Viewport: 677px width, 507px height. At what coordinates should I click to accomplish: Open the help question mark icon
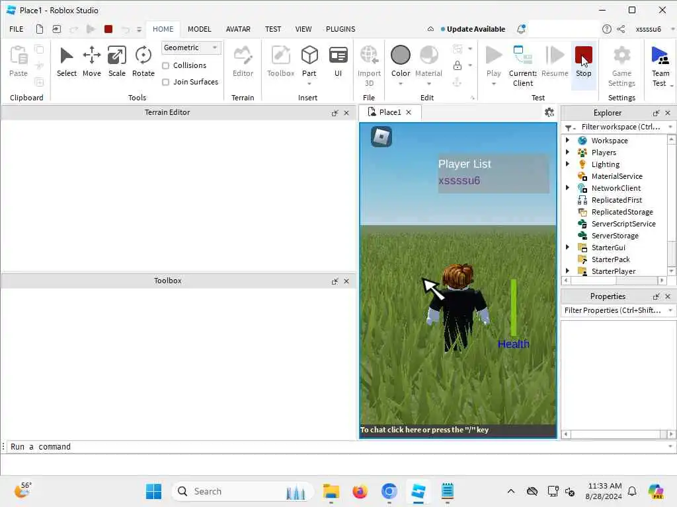[x=607, y=29]
